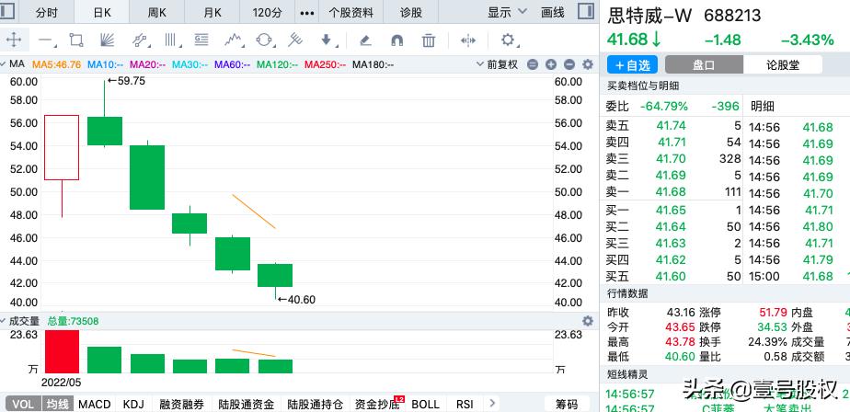The height and width of the screenshot is (412, 850).
Task: Switch to the 盘口 tab
Action: [x=704, y=65]
